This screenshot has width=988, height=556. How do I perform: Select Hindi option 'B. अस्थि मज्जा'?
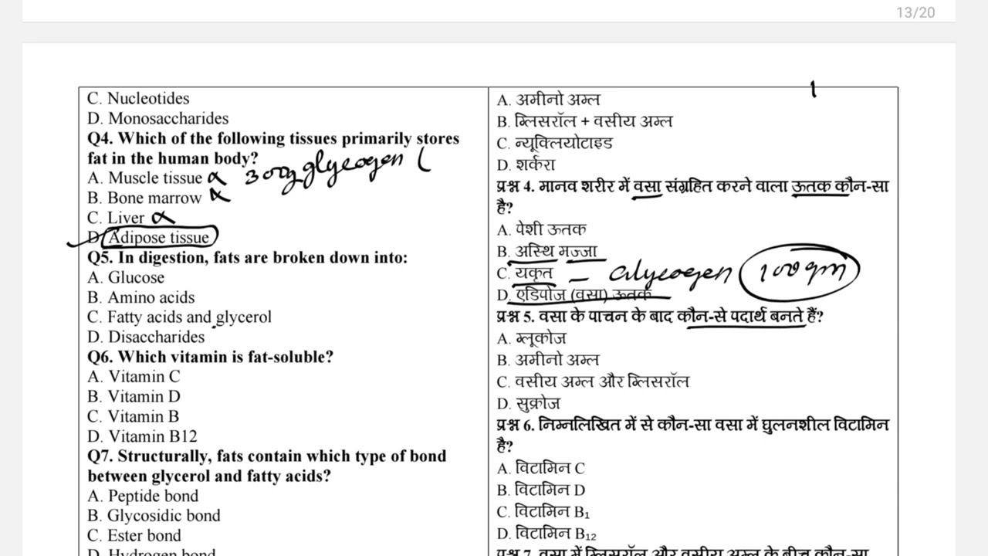[547, 252]
